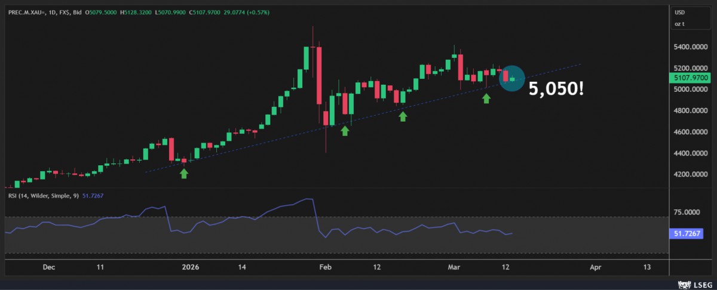Select the 5,050! text annotation
The width and height of the screenshot is (717, 290).
[555, 89]
